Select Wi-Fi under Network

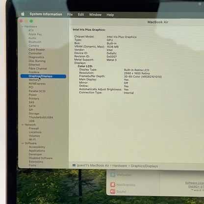(32, 140)
